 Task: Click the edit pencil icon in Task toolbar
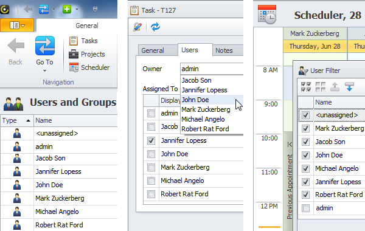(137, 27)
